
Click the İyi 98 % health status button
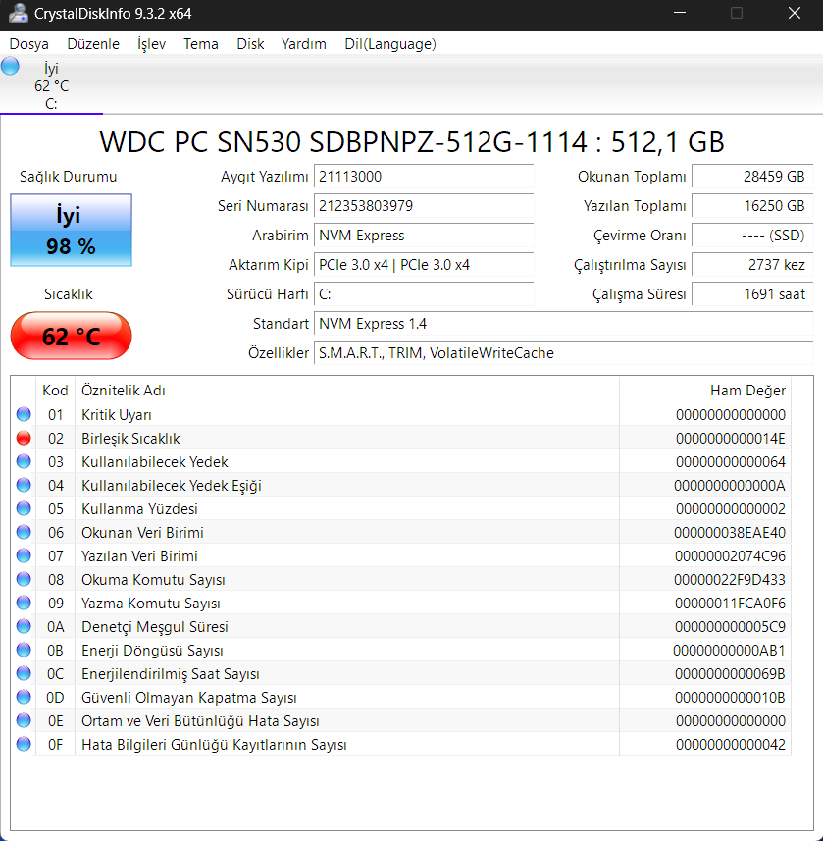71,230
